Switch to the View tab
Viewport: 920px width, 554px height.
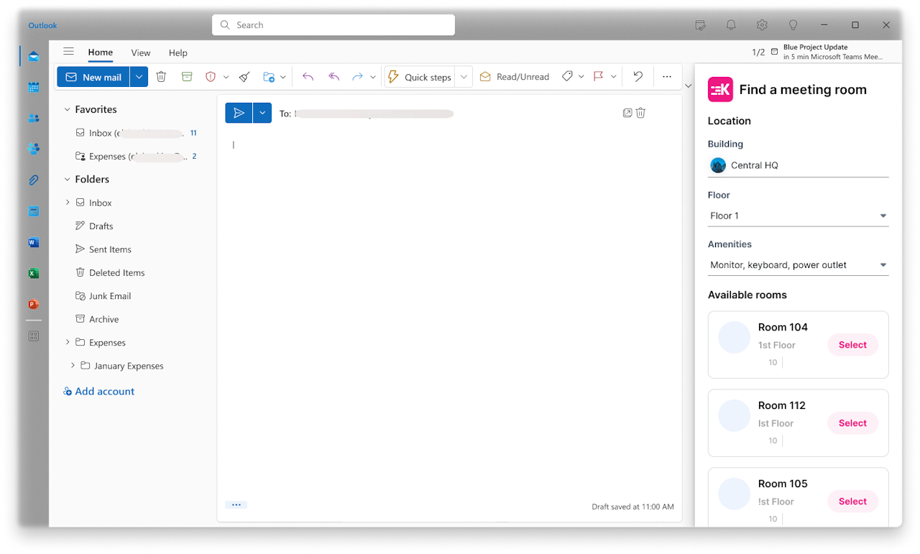click(141, 52)
